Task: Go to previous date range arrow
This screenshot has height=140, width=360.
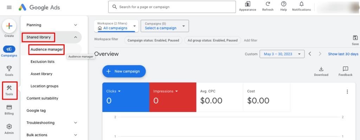Action: [x=310, y=54]
